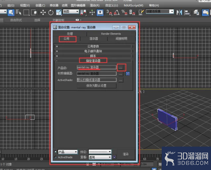Click ActiveShade renderer name field
Image resolution: width=211 pixels, height=170 pixels.
(97, 80)
